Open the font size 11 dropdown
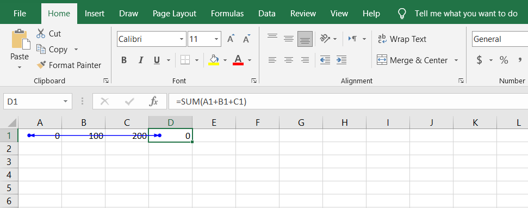 (x=216, y=39)
